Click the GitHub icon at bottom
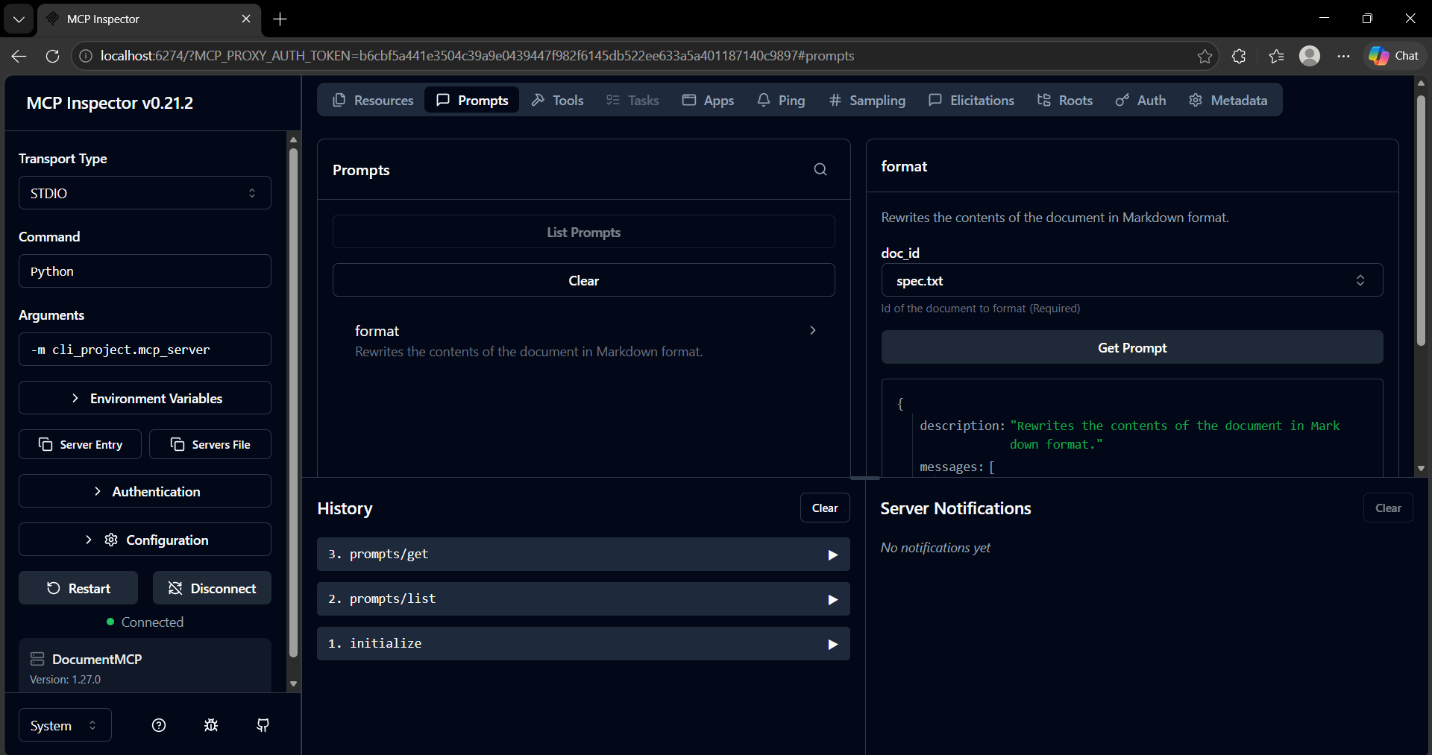1432x755 pixels. pos(263,724)
